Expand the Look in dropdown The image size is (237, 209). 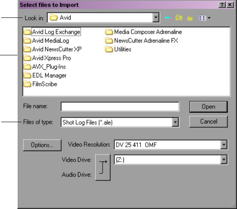[156, 17]
